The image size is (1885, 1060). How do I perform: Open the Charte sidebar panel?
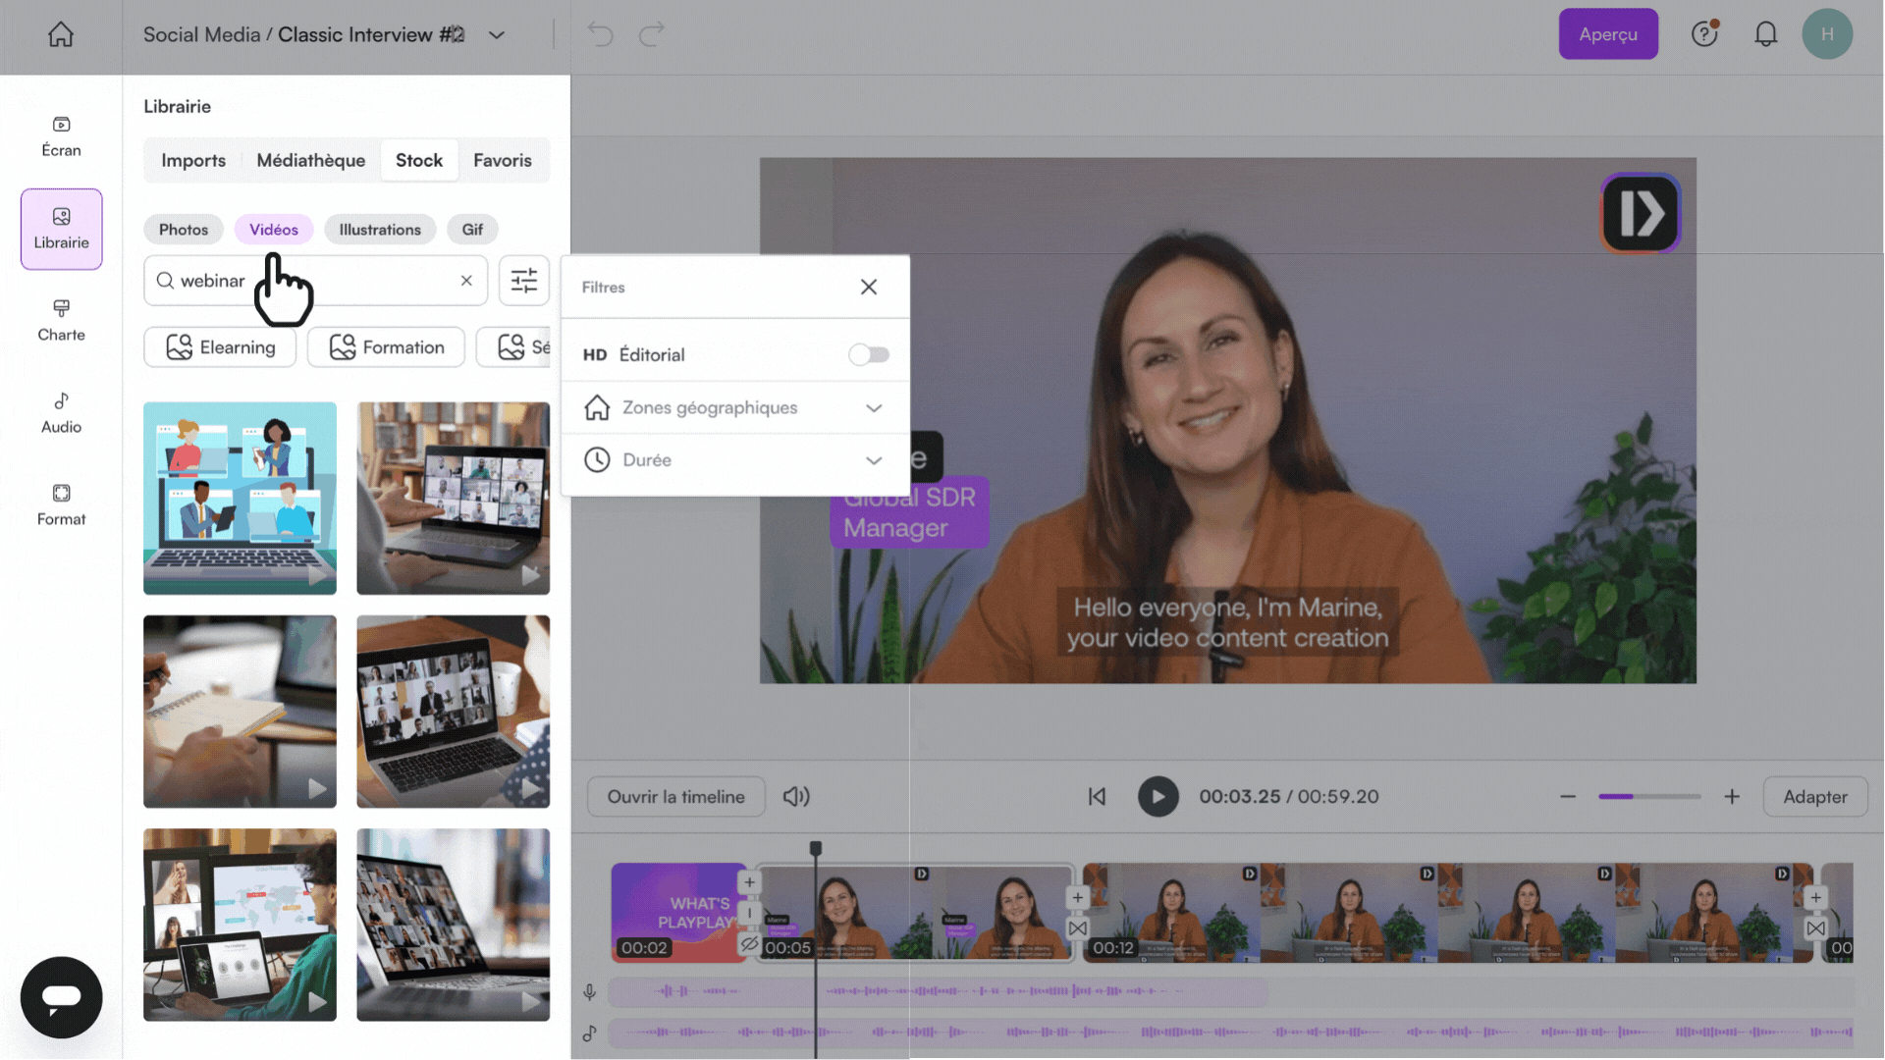(x=61, y=320)
